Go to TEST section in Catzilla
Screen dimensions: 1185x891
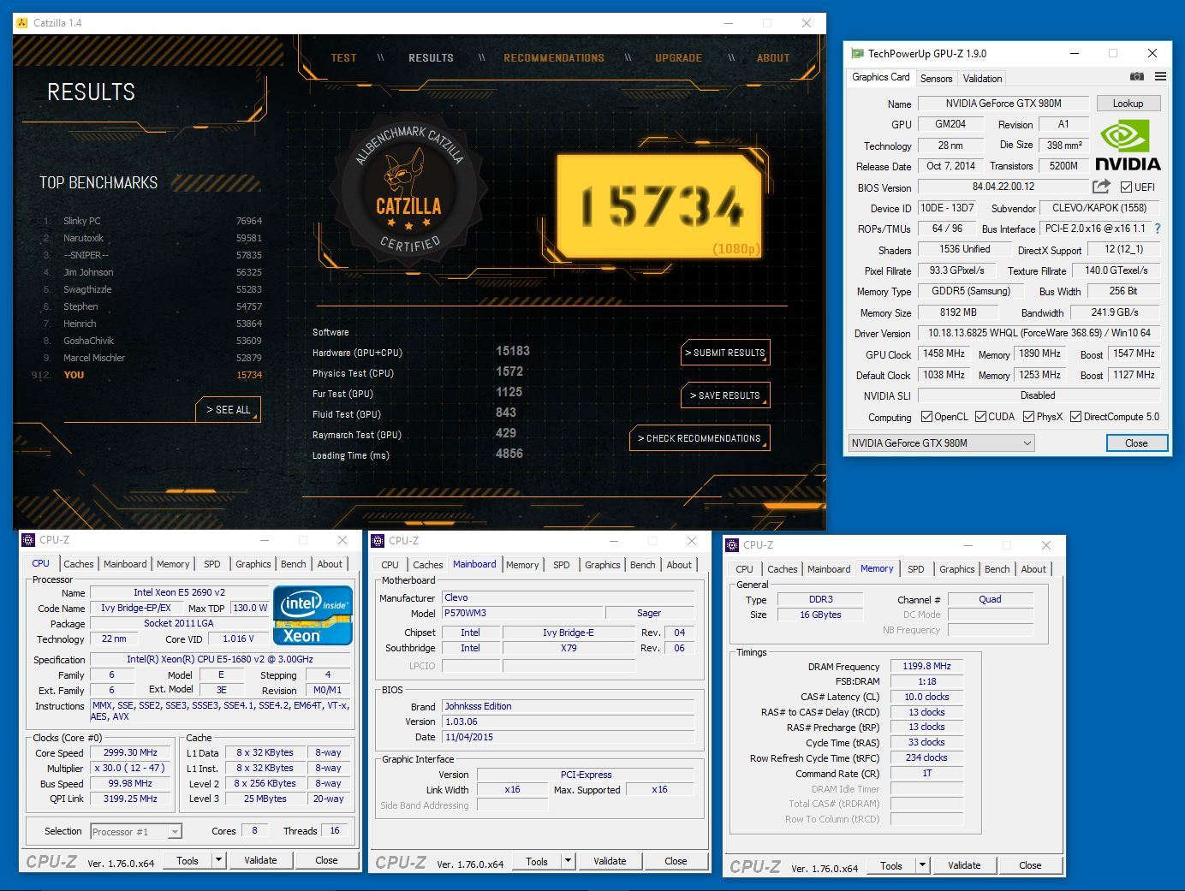point(343,58)
